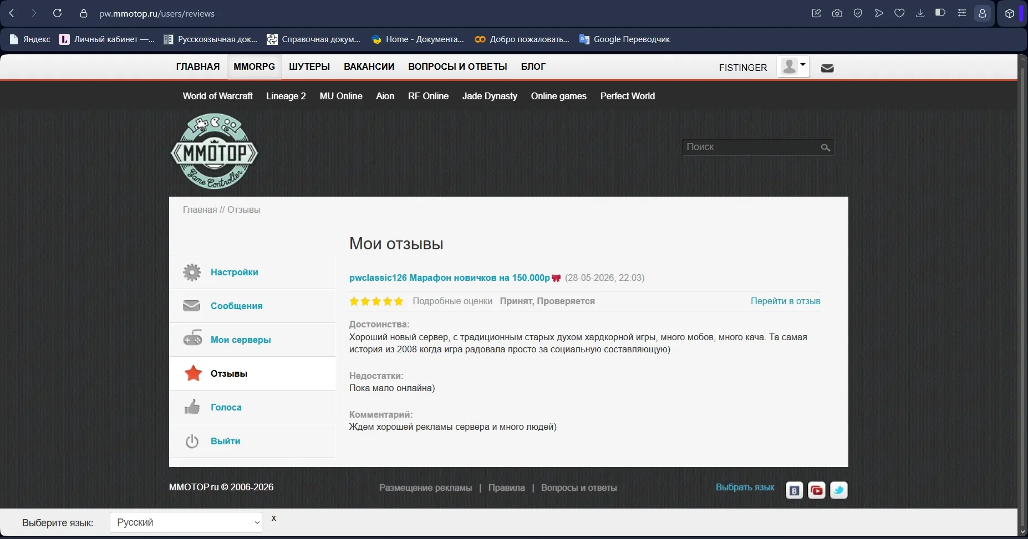Open ВАКАНСИИ in the top menu
The height and width of the screenshot is (539, 1028).
pyautogui.click(x=369, y=66)
